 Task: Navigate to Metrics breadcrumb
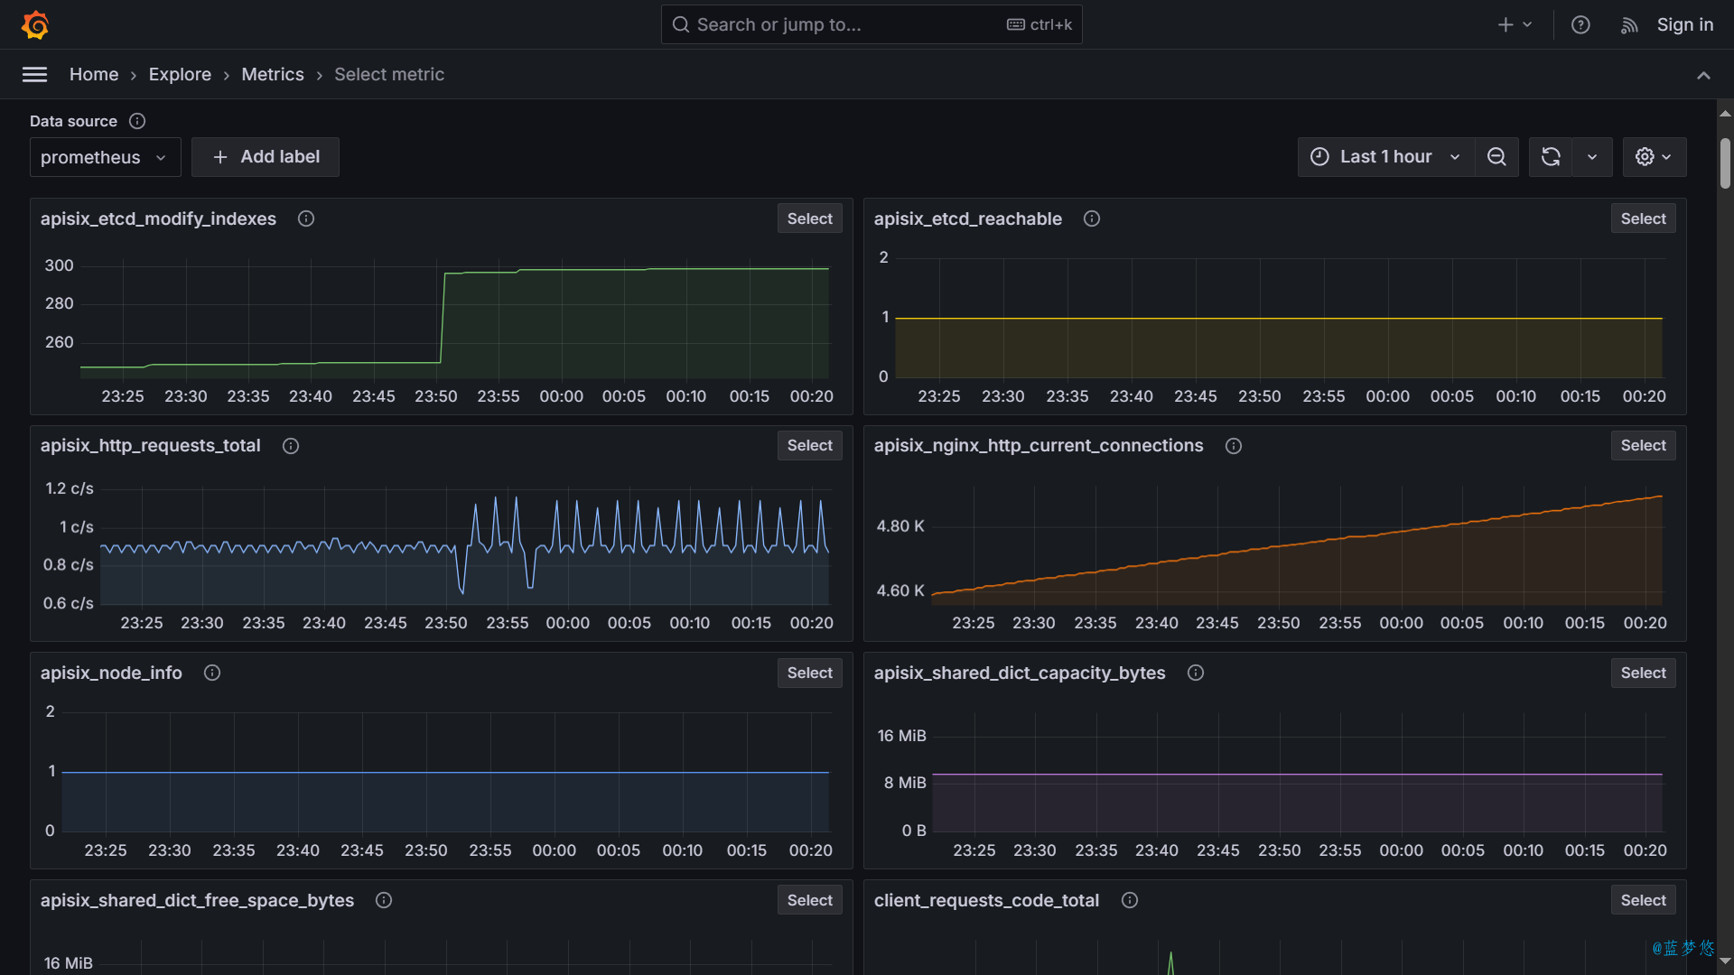(273, 75)
